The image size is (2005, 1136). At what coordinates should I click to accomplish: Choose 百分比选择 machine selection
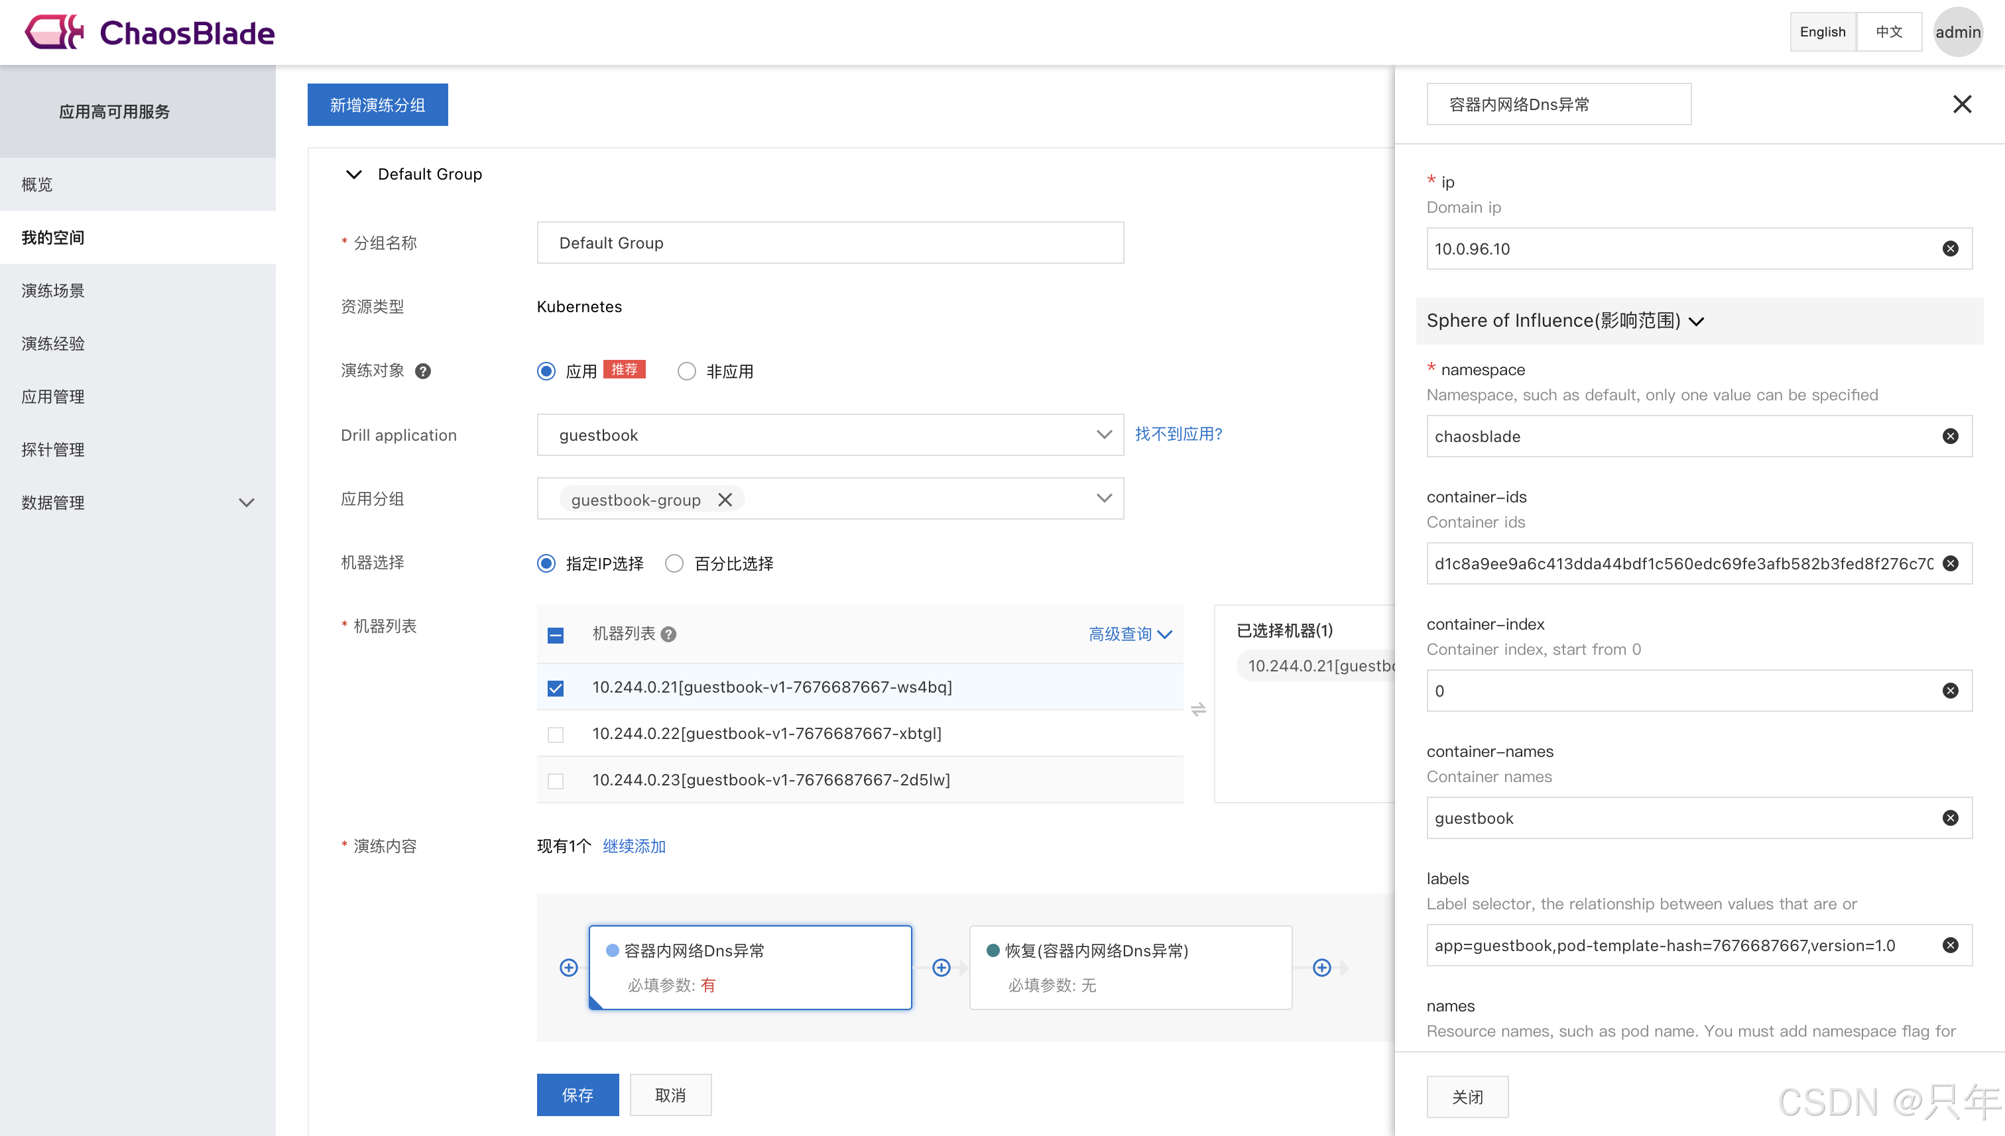pos(674,563)
